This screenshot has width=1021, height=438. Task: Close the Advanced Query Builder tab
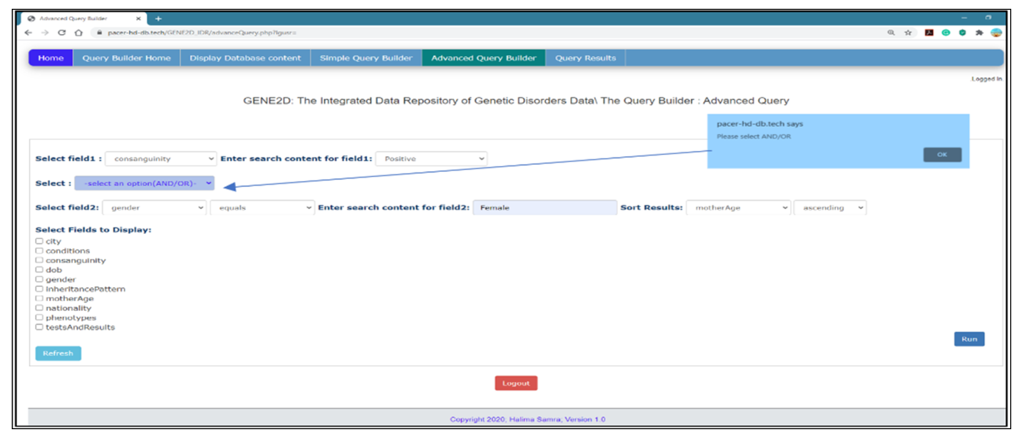point(138,19)
